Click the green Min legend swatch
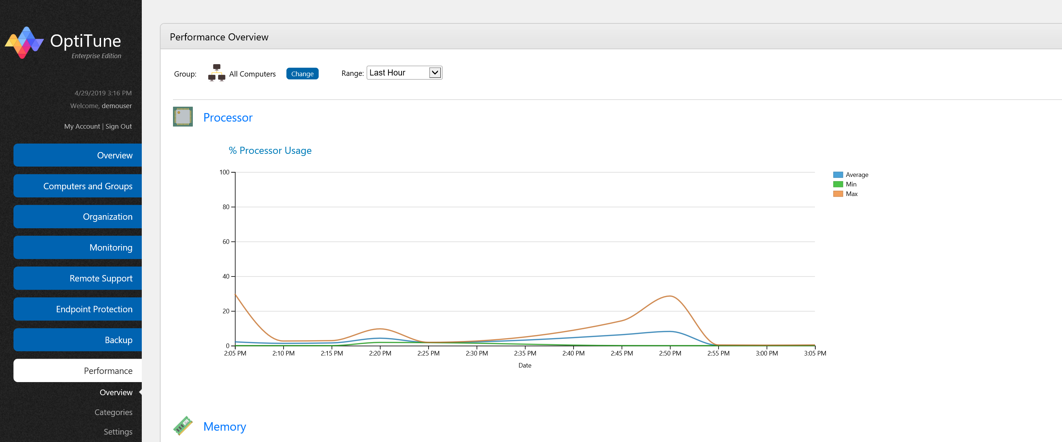1062x442 pixels. (838, 184)
